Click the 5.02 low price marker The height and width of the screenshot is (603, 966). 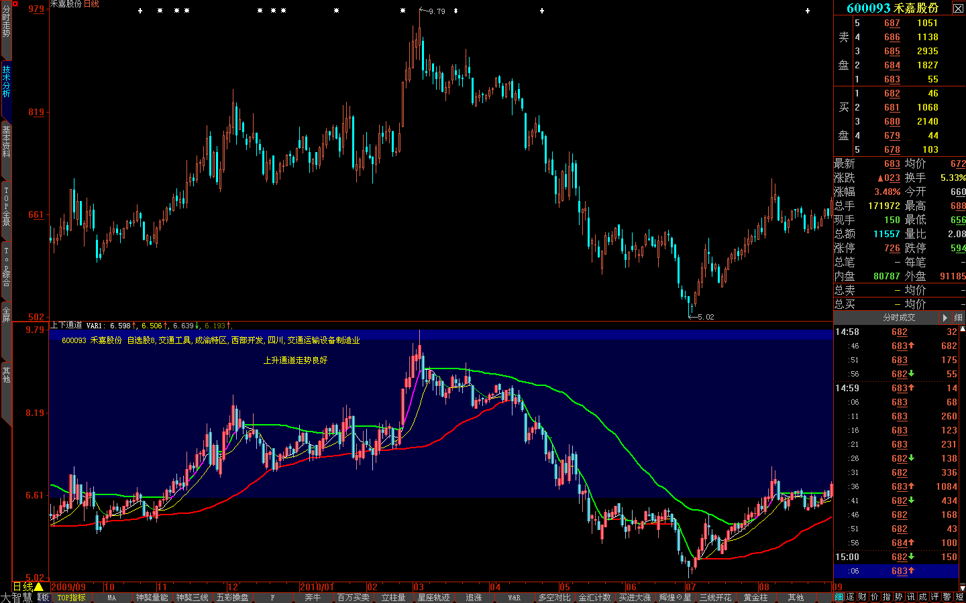[706, 317]
